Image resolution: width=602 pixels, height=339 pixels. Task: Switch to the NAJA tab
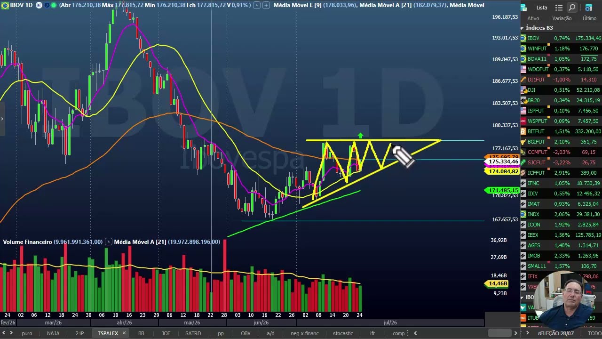coord(53,333)
